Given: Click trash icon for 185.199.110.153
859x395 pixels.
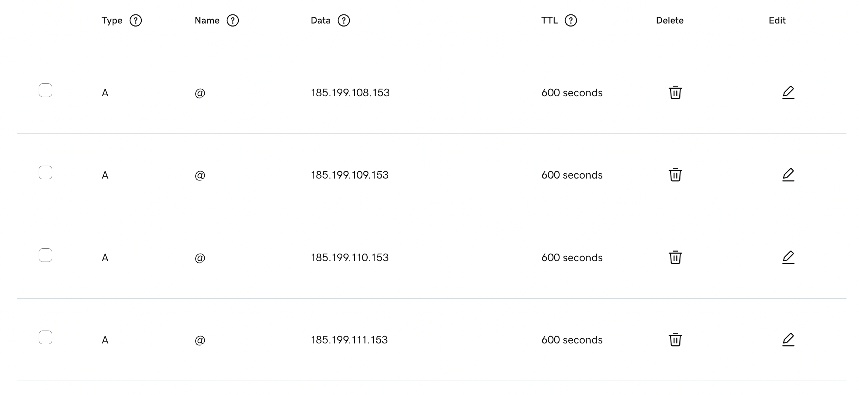Looking at the screenshot, I should (x=675, y=257).
